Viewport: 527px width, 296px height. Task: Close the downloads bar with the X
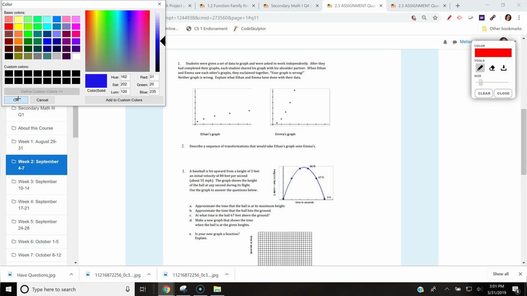click(x=520, y=274)
